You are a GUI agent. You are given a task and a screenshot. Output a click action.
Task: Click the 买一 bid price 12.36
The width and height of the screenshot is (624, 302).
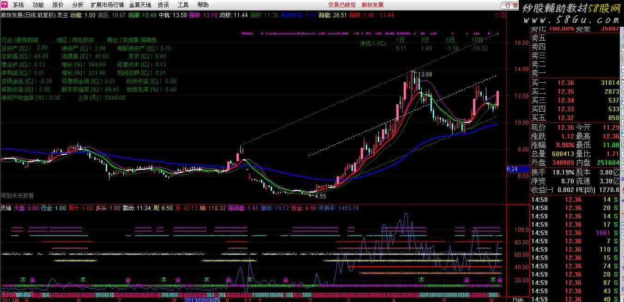566,83
